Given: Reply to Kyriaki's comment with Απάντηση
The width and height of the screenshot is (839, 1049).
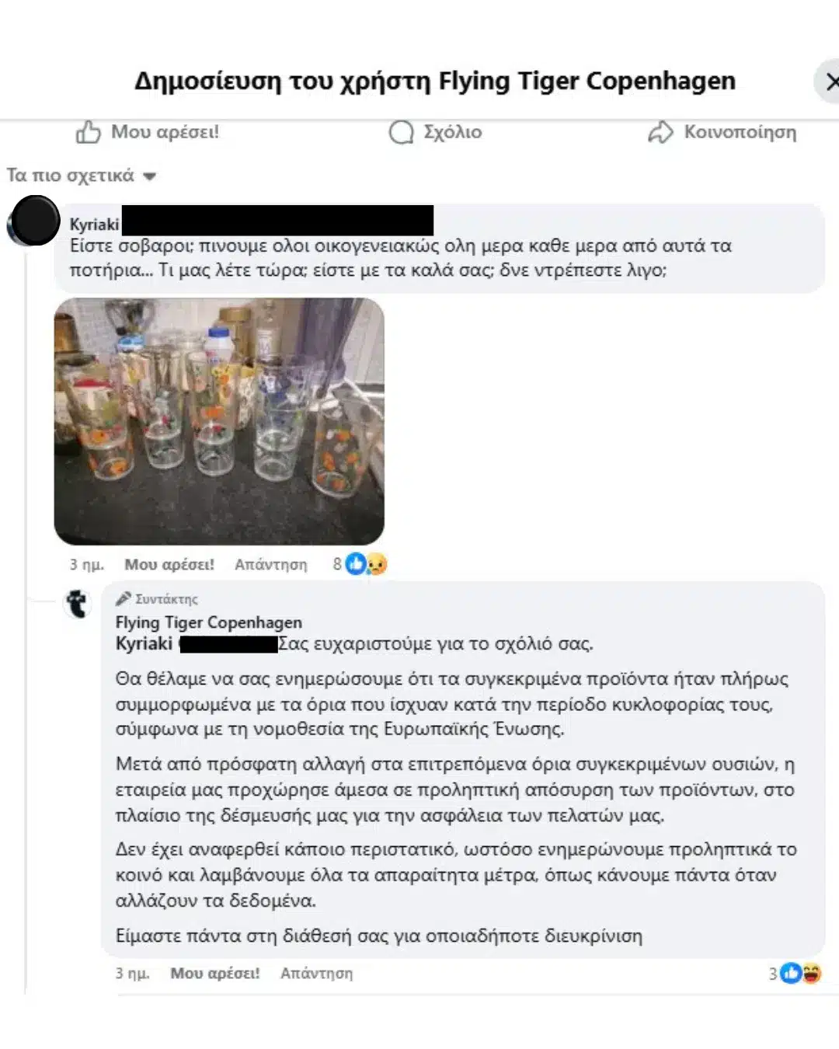Looking at the screenshot, I should [271, 565].
